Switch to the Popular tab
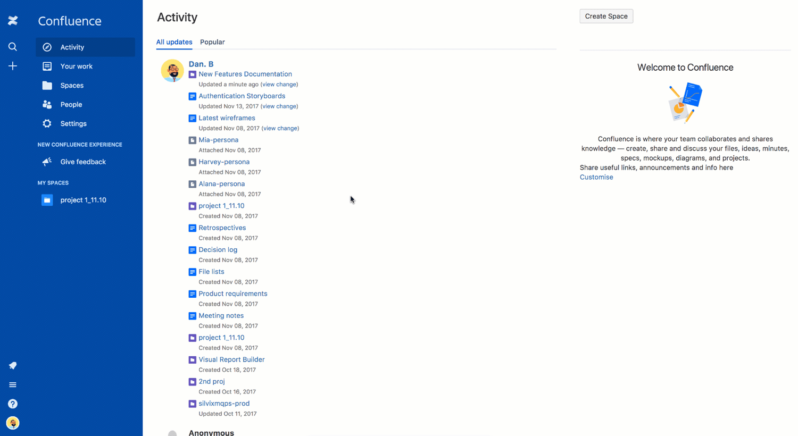 (x=212, y=42)
